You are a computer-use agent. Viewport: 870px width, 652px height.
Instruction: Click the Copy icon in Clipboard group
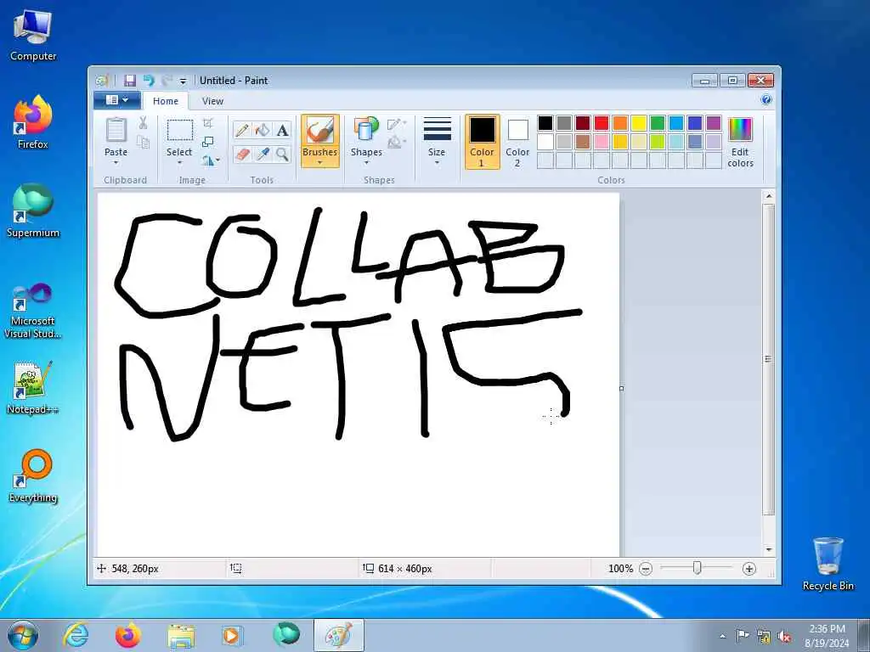tap(143, 143)
